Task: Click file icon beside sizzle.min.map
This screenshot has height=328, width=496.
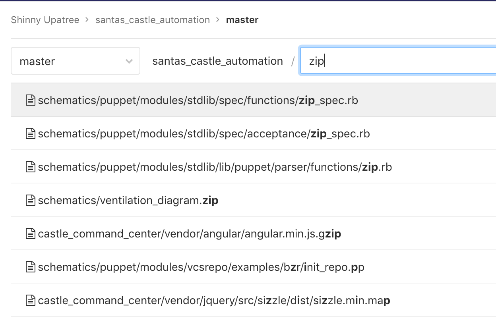Action: coord(31,301)
